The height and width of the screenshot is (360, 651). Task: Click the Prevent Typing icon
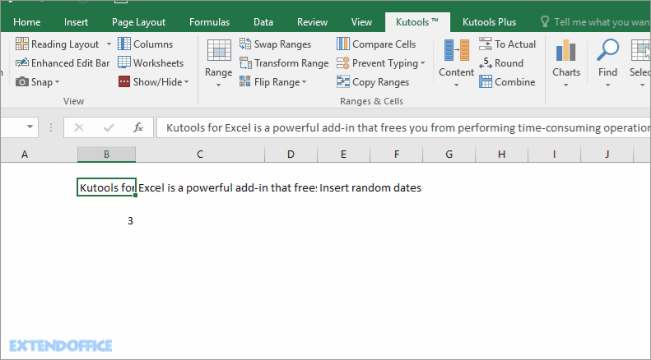pyautogui.click(x=343, y=63)
